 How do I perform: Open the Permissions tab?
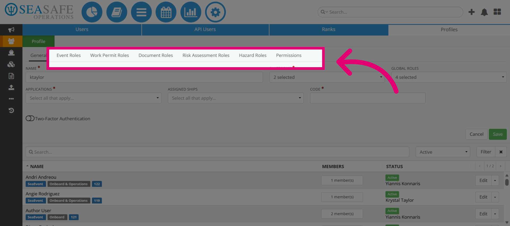289,55
